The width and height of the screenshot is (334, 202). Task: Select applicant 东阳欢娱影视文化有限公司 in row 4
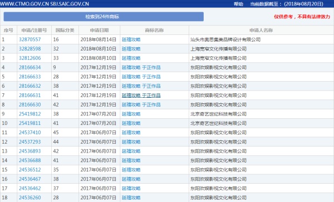coord(218,68)
